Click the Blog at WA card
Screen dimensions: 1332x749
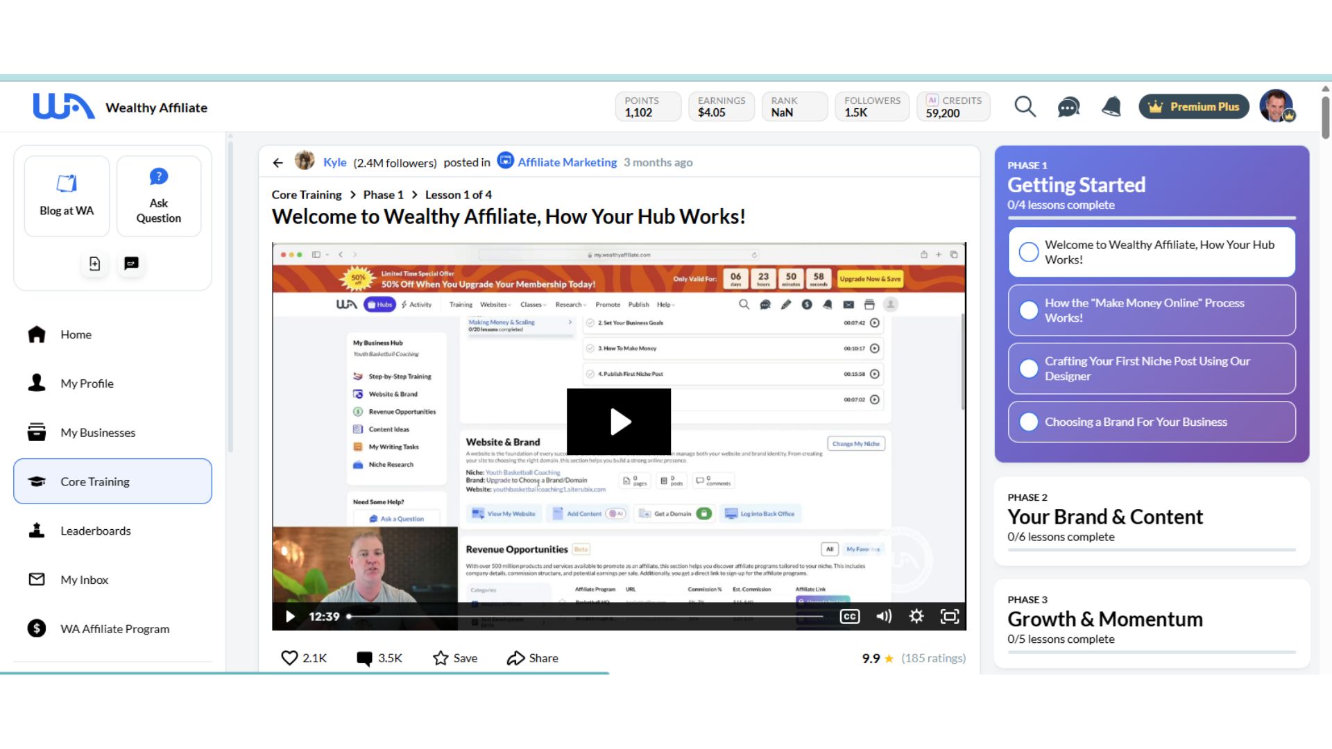click(x=67, y=196)
